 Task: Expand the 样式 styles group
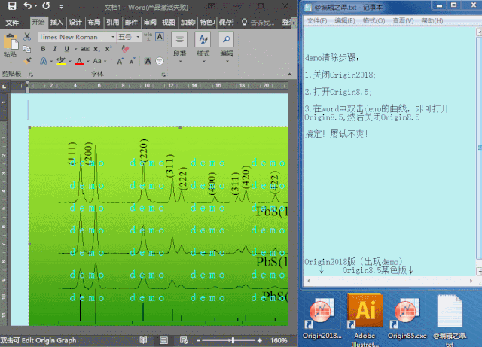[203, 47]
